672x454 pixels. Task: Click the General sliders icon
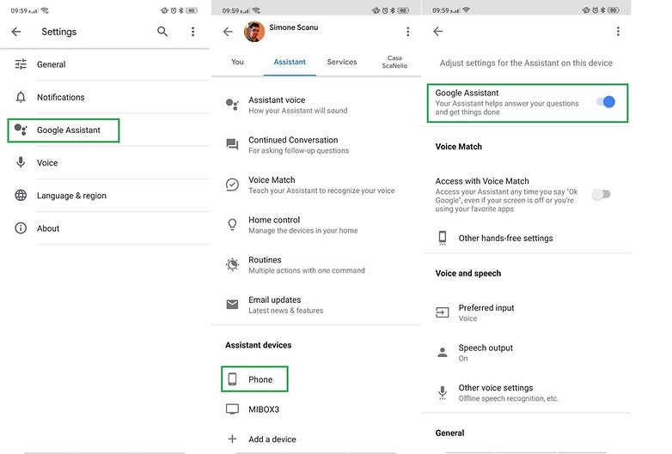pos(21,64)
